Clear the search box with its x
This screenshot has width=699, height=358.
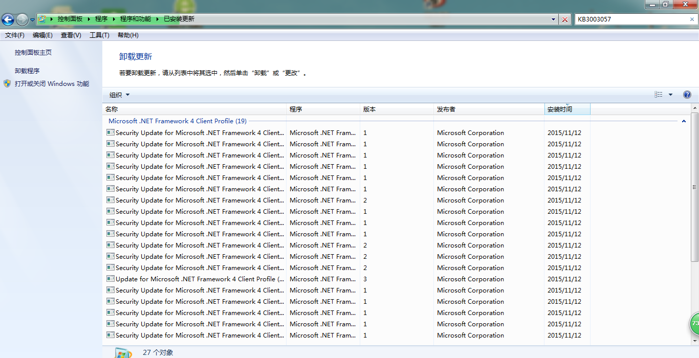[x=692, y=19]
